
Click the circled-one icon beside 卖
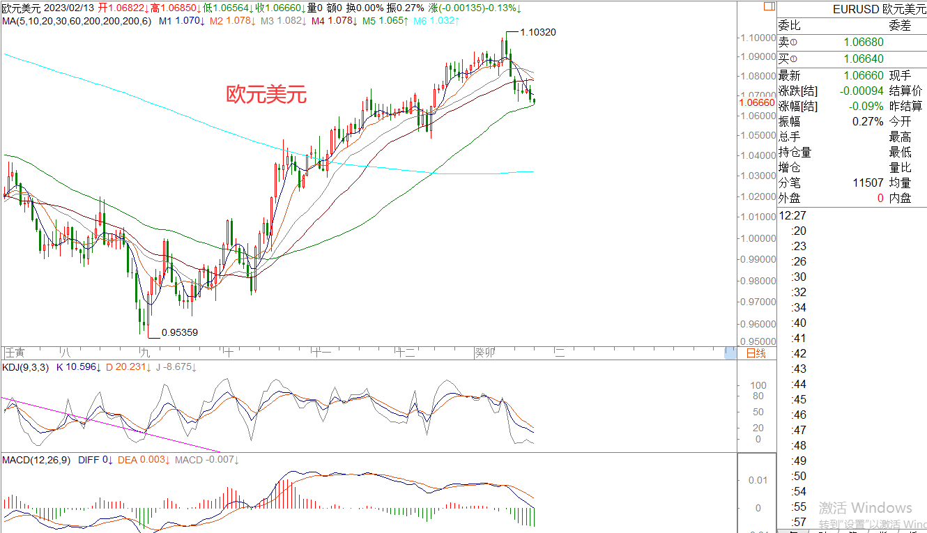(793, 43)
